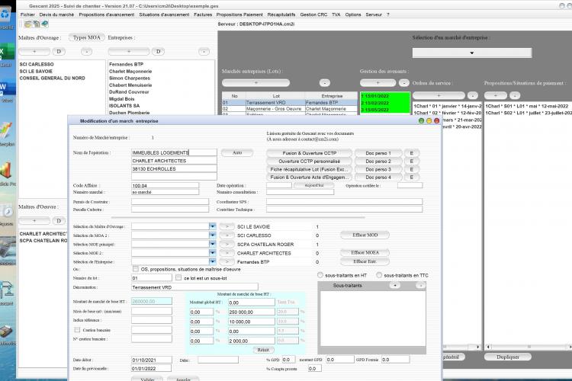Click into the Code Affaire field

tap(165, 186)
